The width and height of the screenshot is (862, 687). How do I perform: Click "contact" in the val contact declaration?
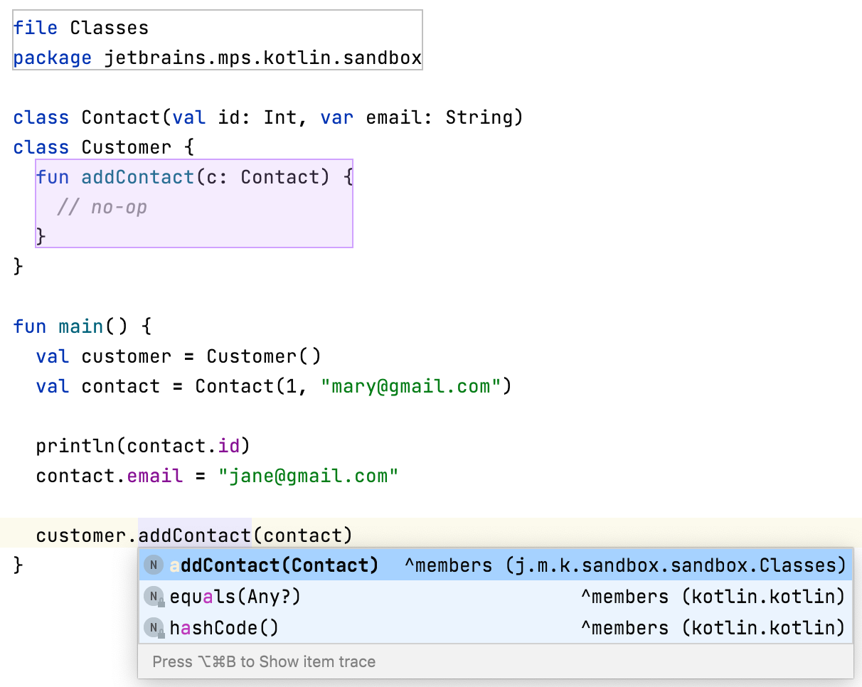[121, 386]
